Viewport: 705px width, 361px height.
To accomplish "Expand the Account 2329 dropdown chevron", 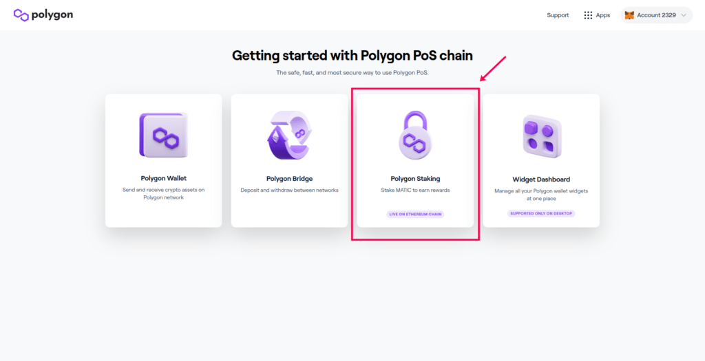I will pos(684,15).
